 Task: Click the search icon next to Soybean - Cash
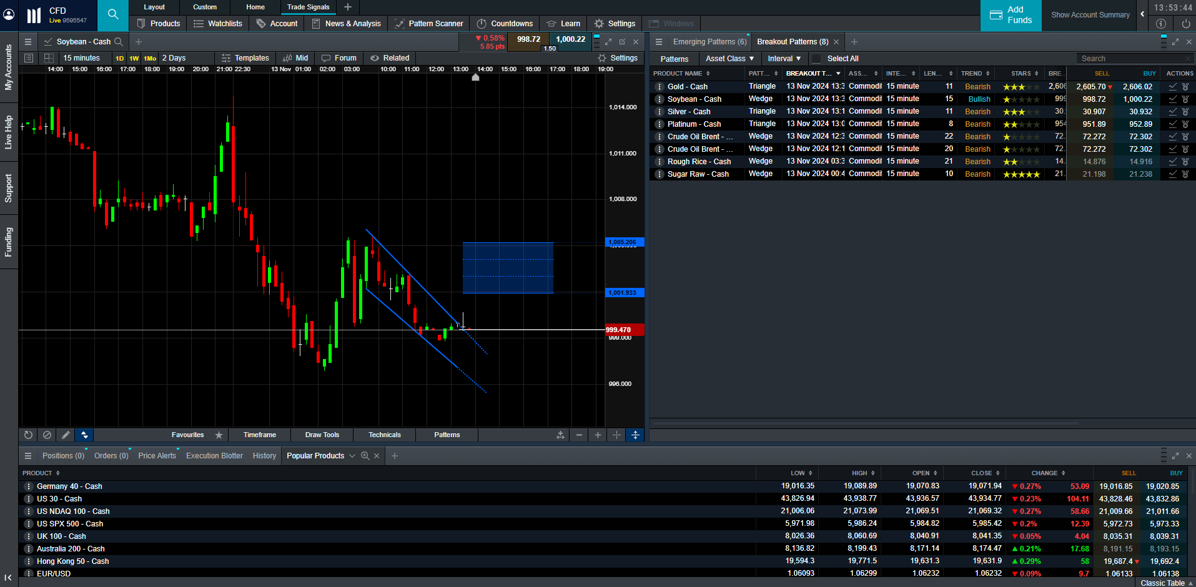click(119, 42)
